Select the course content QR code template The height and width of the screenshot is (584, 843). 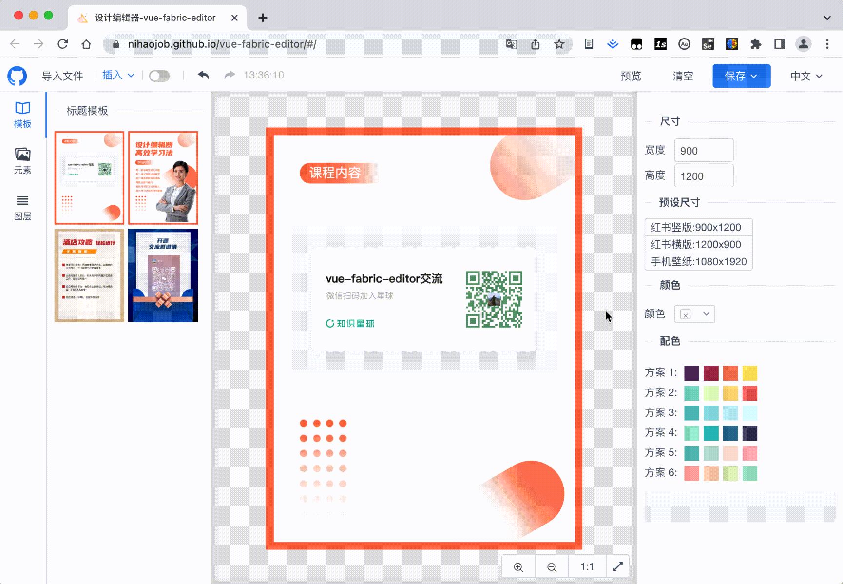point(89,178)
